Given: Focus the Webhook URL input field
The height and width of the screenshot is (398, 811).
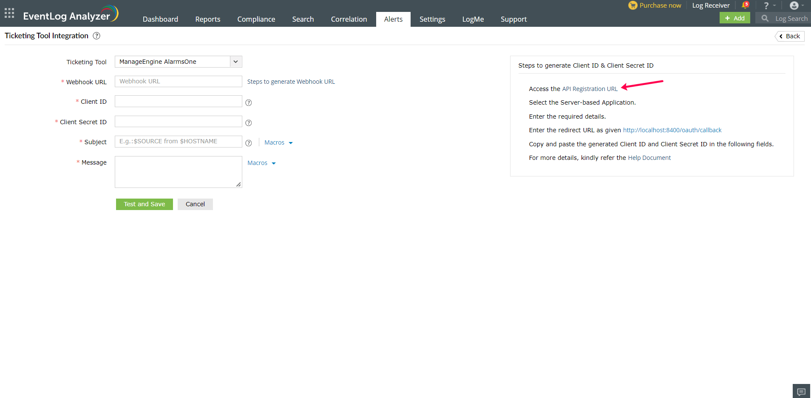Looking at the screenshot, I should (x=179, y=81).
